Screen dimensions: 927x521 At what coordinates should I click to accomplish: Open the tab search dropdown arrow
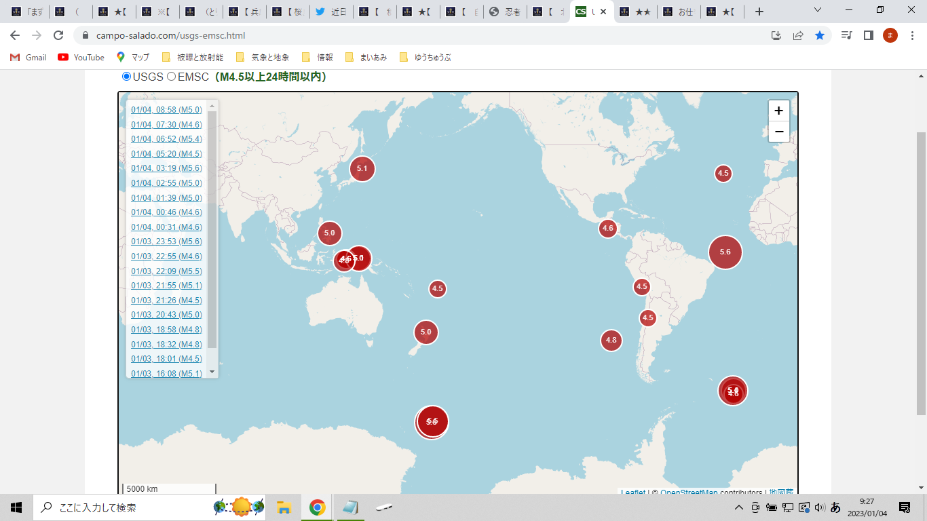(818, 10)
